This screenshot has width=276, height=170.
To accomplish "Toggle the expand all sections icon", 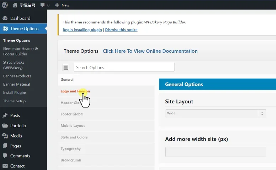I will pos(66,67).
